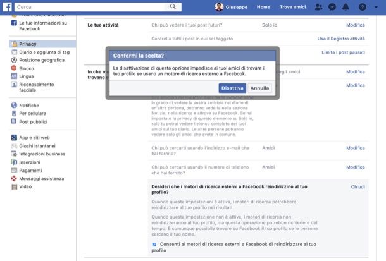Open Inserzioni settings label
Image resolution: width=386 pixels, height=261 pixels.
(30, 162)
